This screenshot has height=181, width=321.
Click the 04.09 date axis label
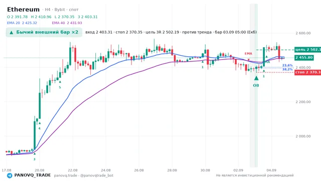[271, 170]
